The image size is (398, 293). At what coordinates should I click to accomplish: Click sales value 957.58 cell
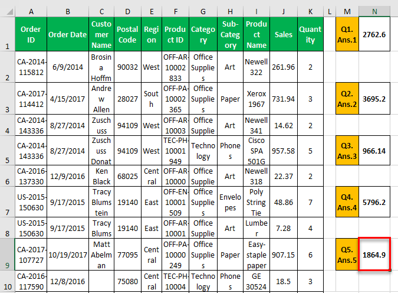coord(284,151)
